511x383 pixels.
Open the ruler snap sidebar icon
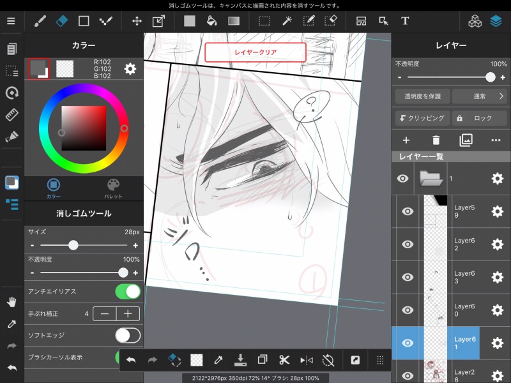pos(11,115)
